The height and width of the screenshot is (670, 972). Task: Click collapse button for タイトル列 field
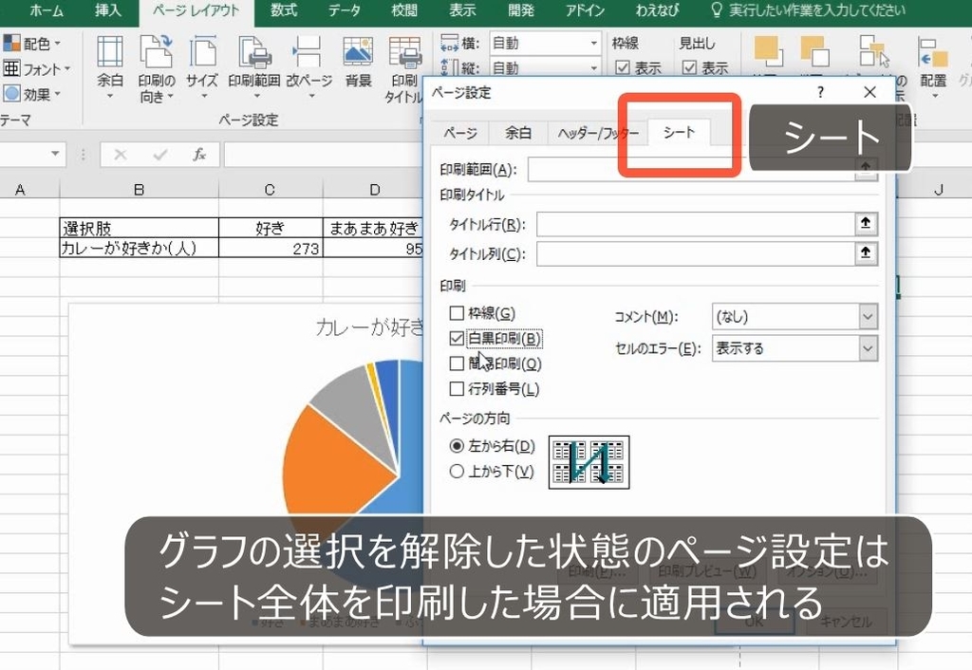coord(866,252)
